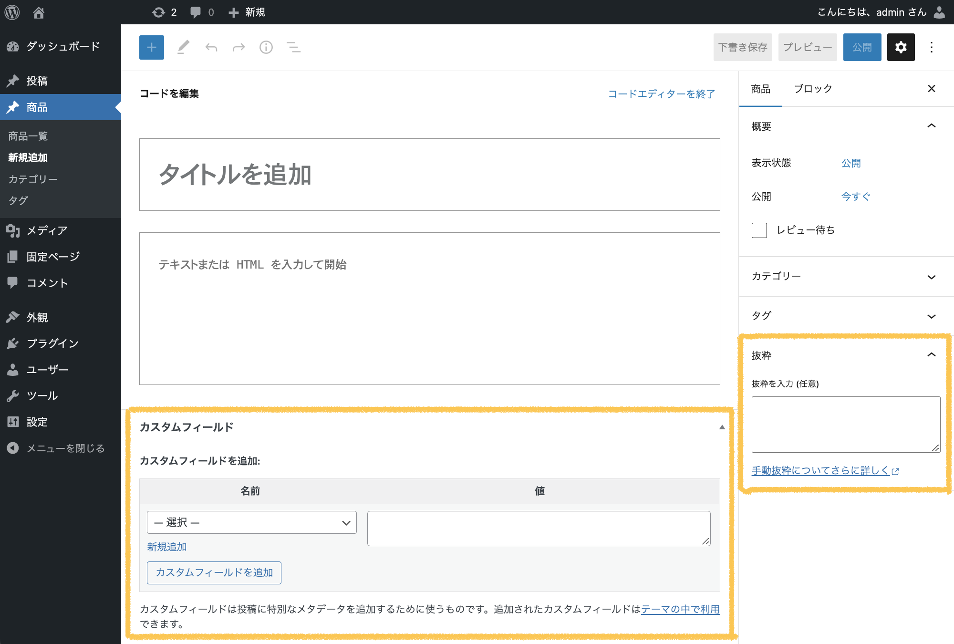Viewport: 954px width, 644px height.
Task: Click the blue block inserter plus button
Action: pyautogui.click(x=152, y=47)
